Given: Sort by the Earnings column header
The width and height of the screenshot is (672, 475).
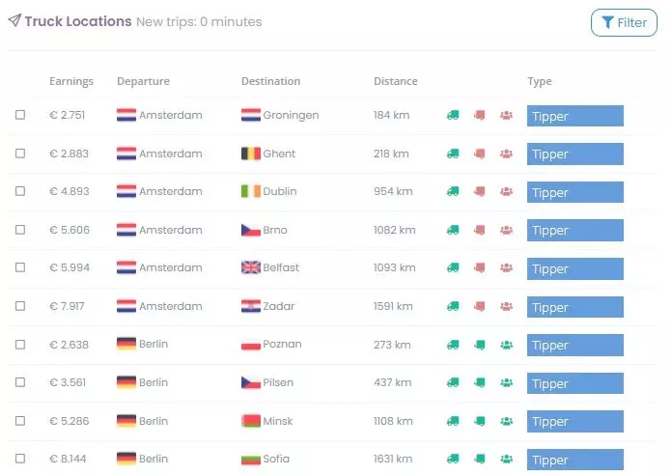Looking at the screenshot, I should click(71, 82).
